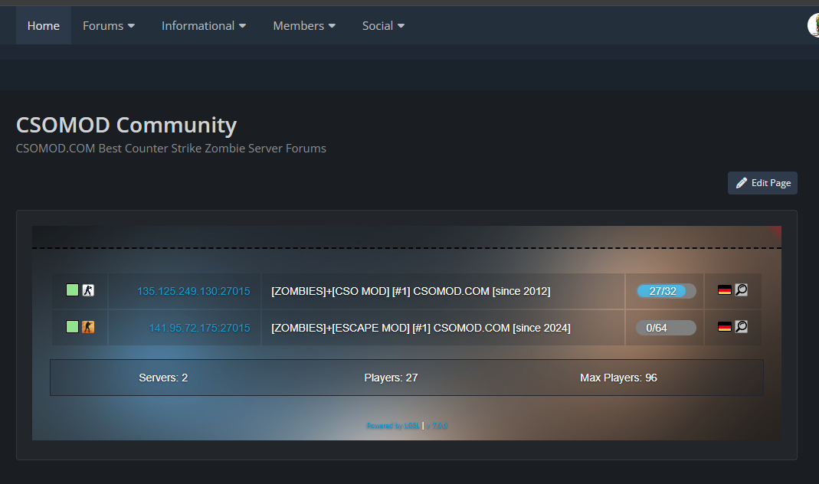Open server address 141.95.72.175:27015
The image size is (819, 484).
tap(199, 328)
